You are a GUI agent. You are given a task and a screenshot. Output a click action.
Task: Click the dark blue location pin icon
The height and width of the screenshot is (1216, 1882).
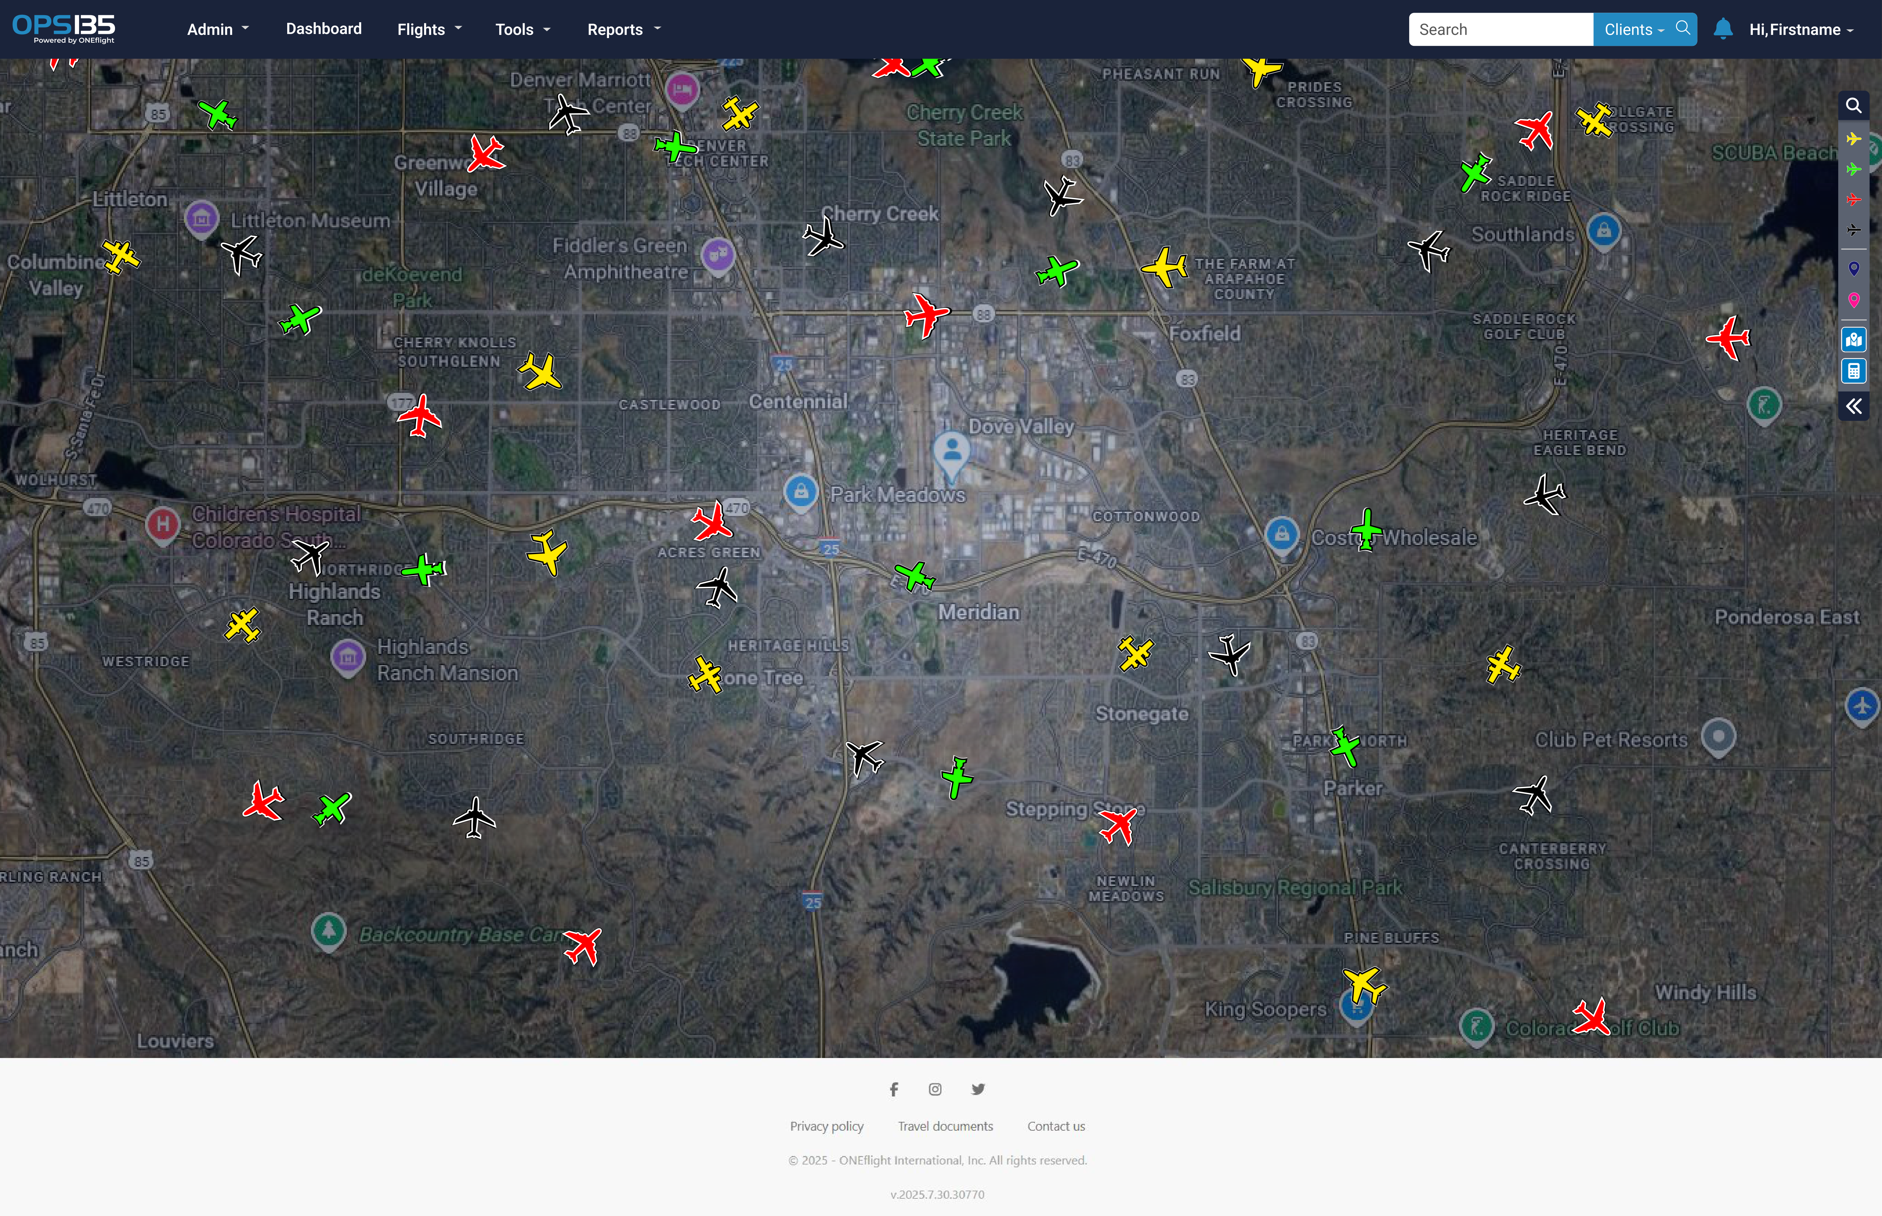pos(1853,268)
